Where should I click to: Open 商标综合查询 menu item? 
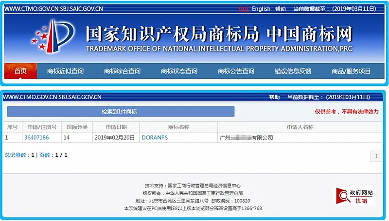click(122, 71)
